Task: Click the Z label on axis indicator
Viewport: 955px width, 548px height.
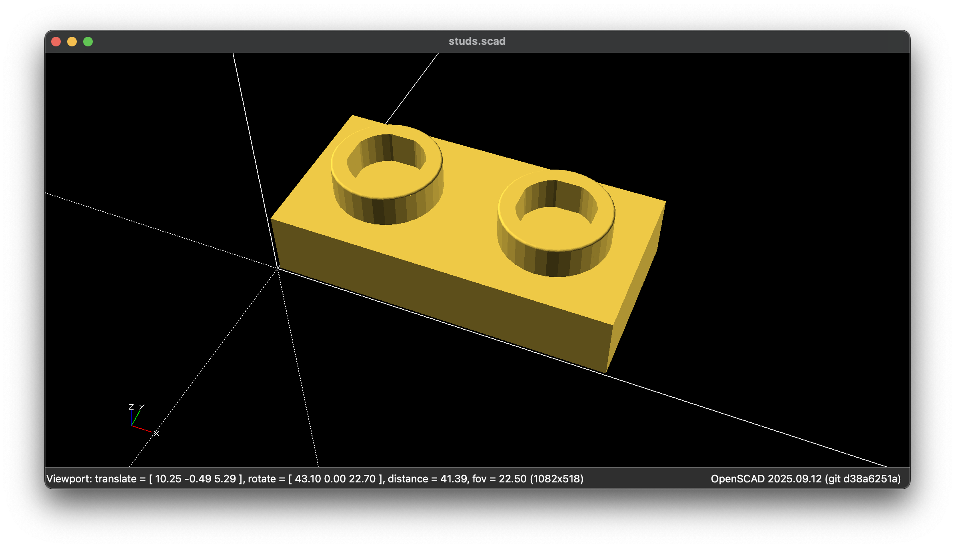Action: pyautogui.click(x=131, y=407)
